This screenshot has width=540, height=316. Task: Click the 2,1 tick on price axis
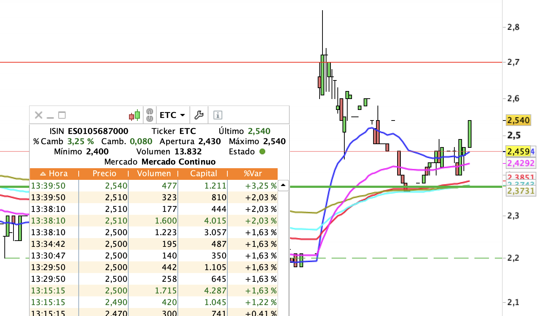pos(513,302)
